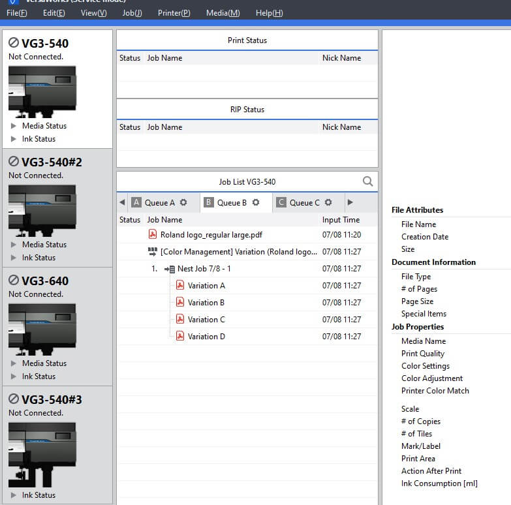The width and height of the screenshot is (511, 505).
Task: Open the Media menu
Action: point(223,13)
